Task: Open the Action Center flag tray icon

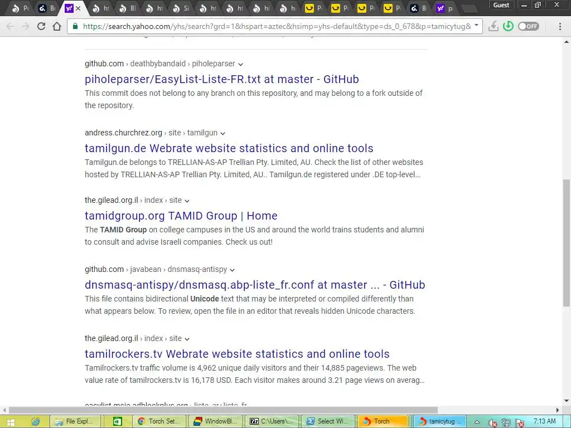Action: tap(520, 422)
